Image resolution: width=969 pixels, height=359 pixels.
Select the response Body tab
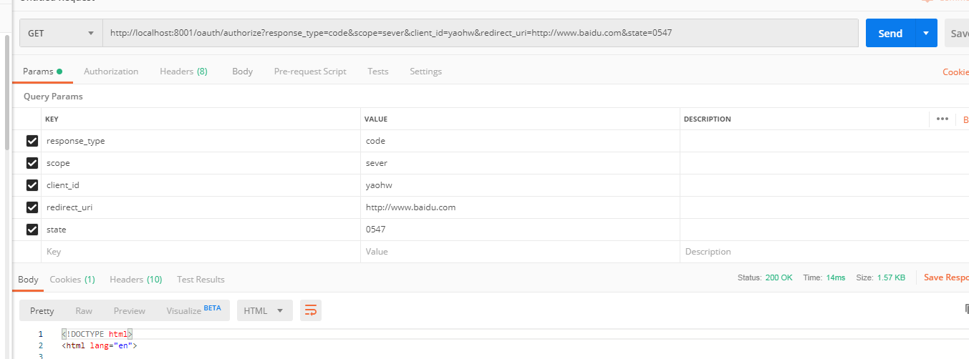point(28,280)
